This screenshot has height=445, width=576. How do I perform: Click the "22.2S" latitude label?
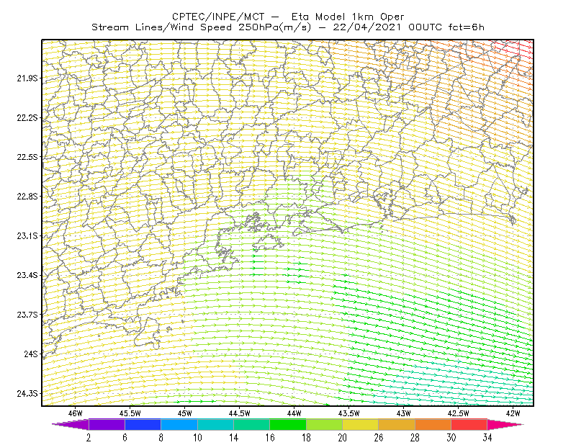click(x=27, y=117)
